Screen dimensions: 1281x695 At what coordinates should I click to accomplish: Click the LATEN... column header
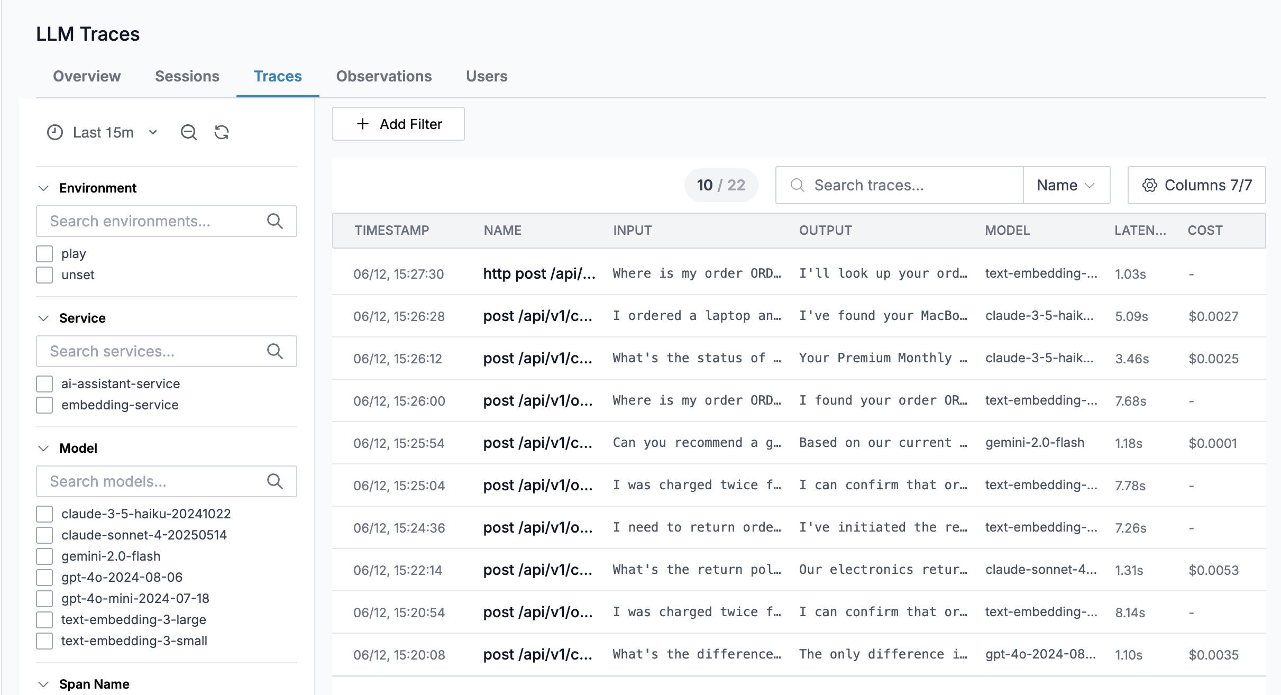pos(1140,230)
